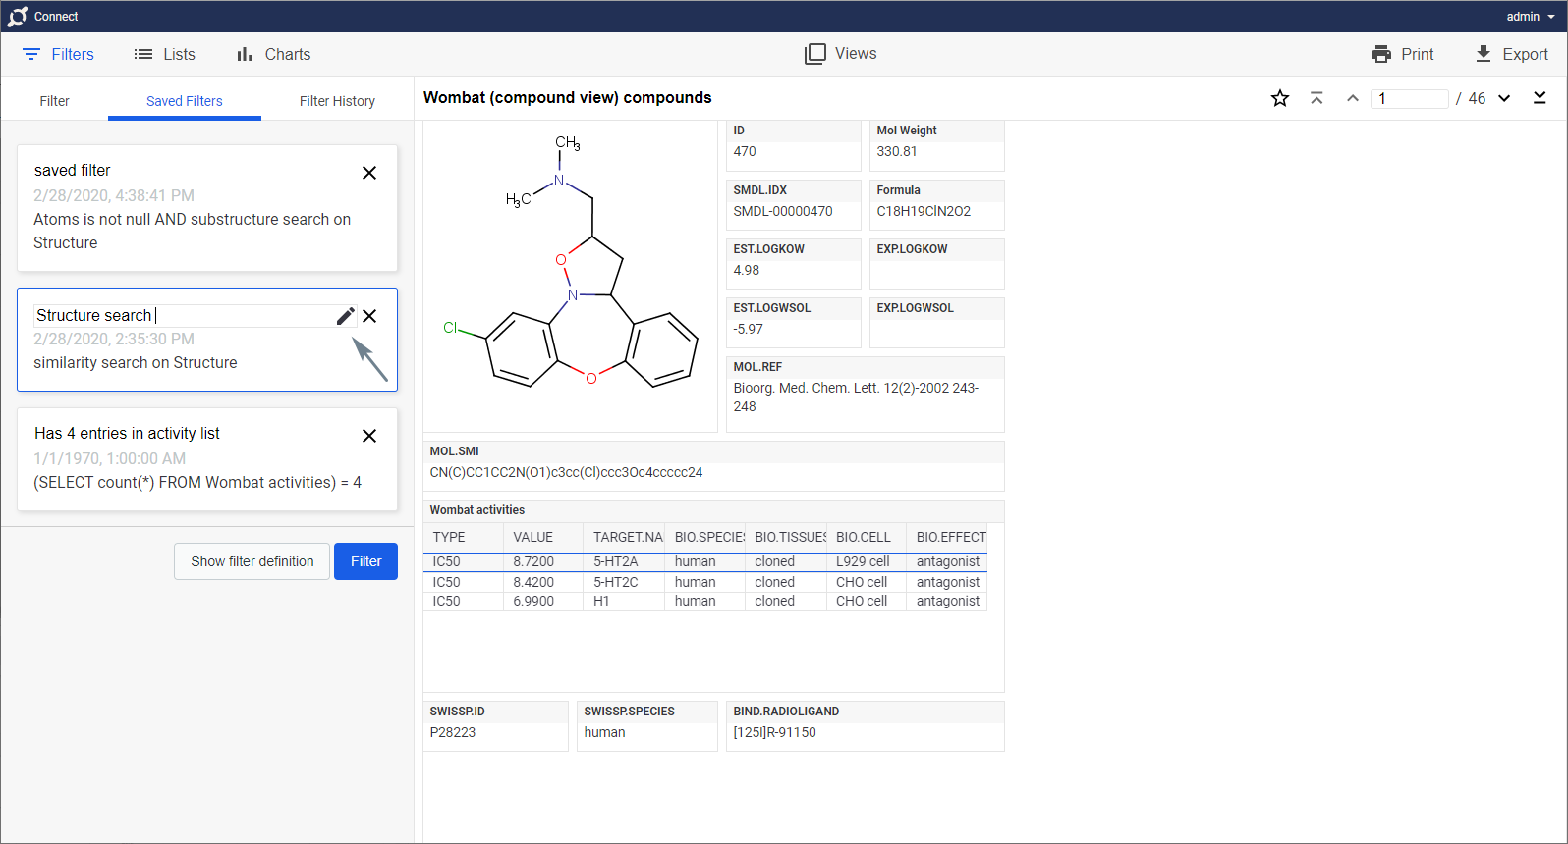1568x844 pixels.
Task: Click the Export button
Action: tap(1511, 54)
